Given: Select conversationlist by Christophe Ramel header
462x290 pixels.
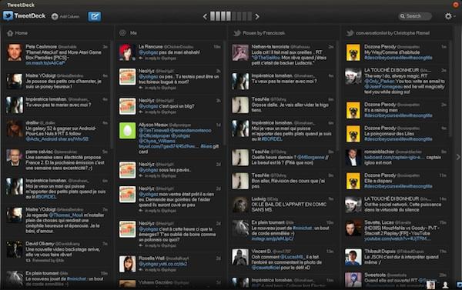Looking at the screenshot, I should [x=397, y=33].
